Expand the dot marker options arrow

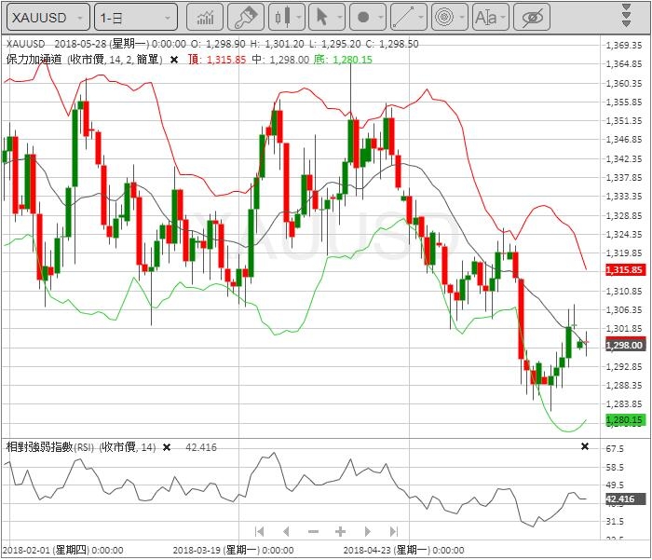(x=380, y=18)
